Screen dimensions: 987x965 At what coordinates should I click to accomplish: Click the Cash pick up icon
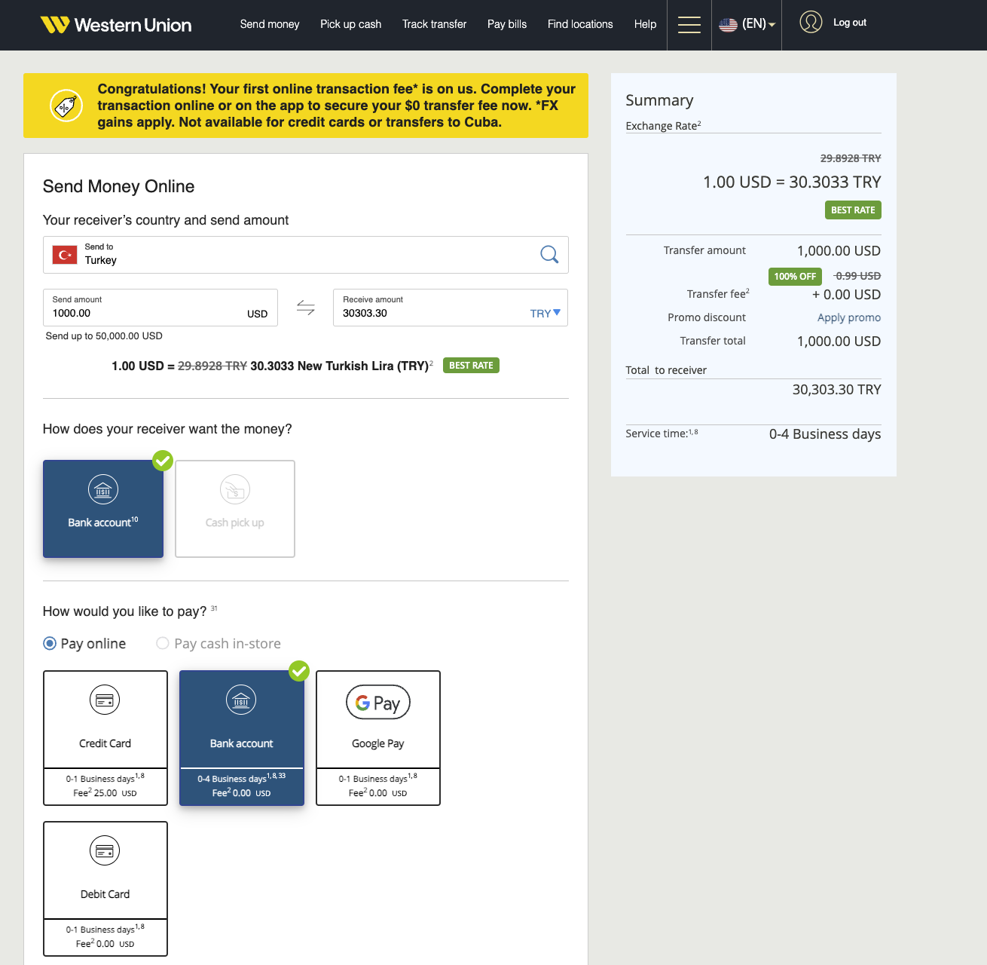coord(235,489)
